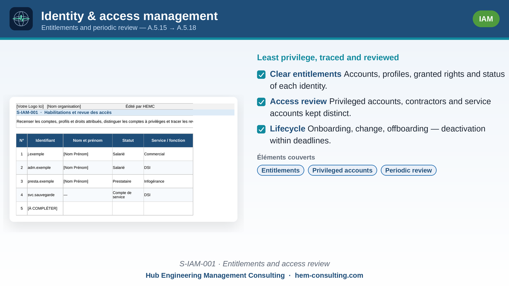The height and width of the screenshot is (286, 509).
Task: Click the Hub Engineering Management Consulting text
Action: 215,276
